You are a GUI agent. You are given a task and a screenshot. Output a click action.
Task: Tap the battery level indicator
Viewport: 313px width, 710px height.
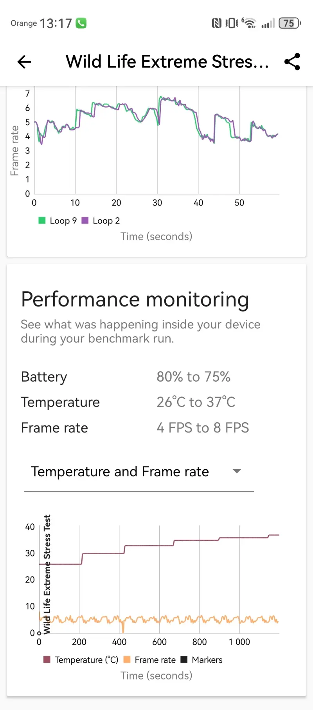click(x=290, y=23)
